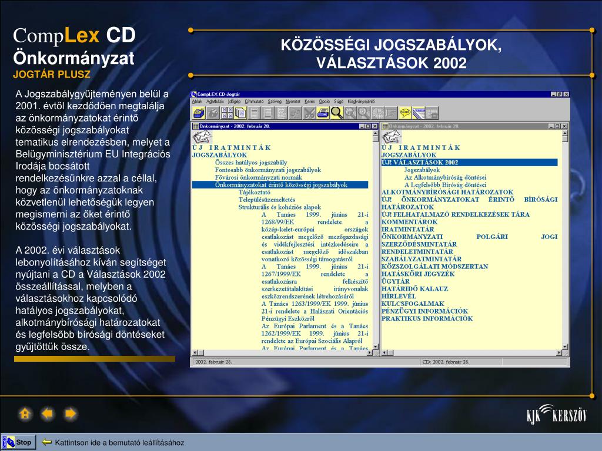Select 'Összes hatályos jogszabály' in left pane

pyautogui.click(x=251, y=163)
